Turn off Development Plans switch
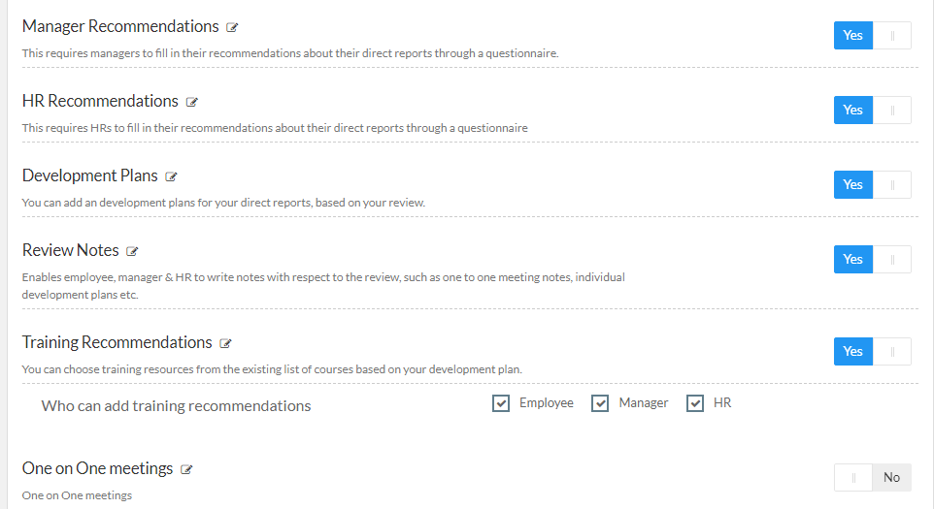This screenshot has width=934, height=509. pos(872,185)
